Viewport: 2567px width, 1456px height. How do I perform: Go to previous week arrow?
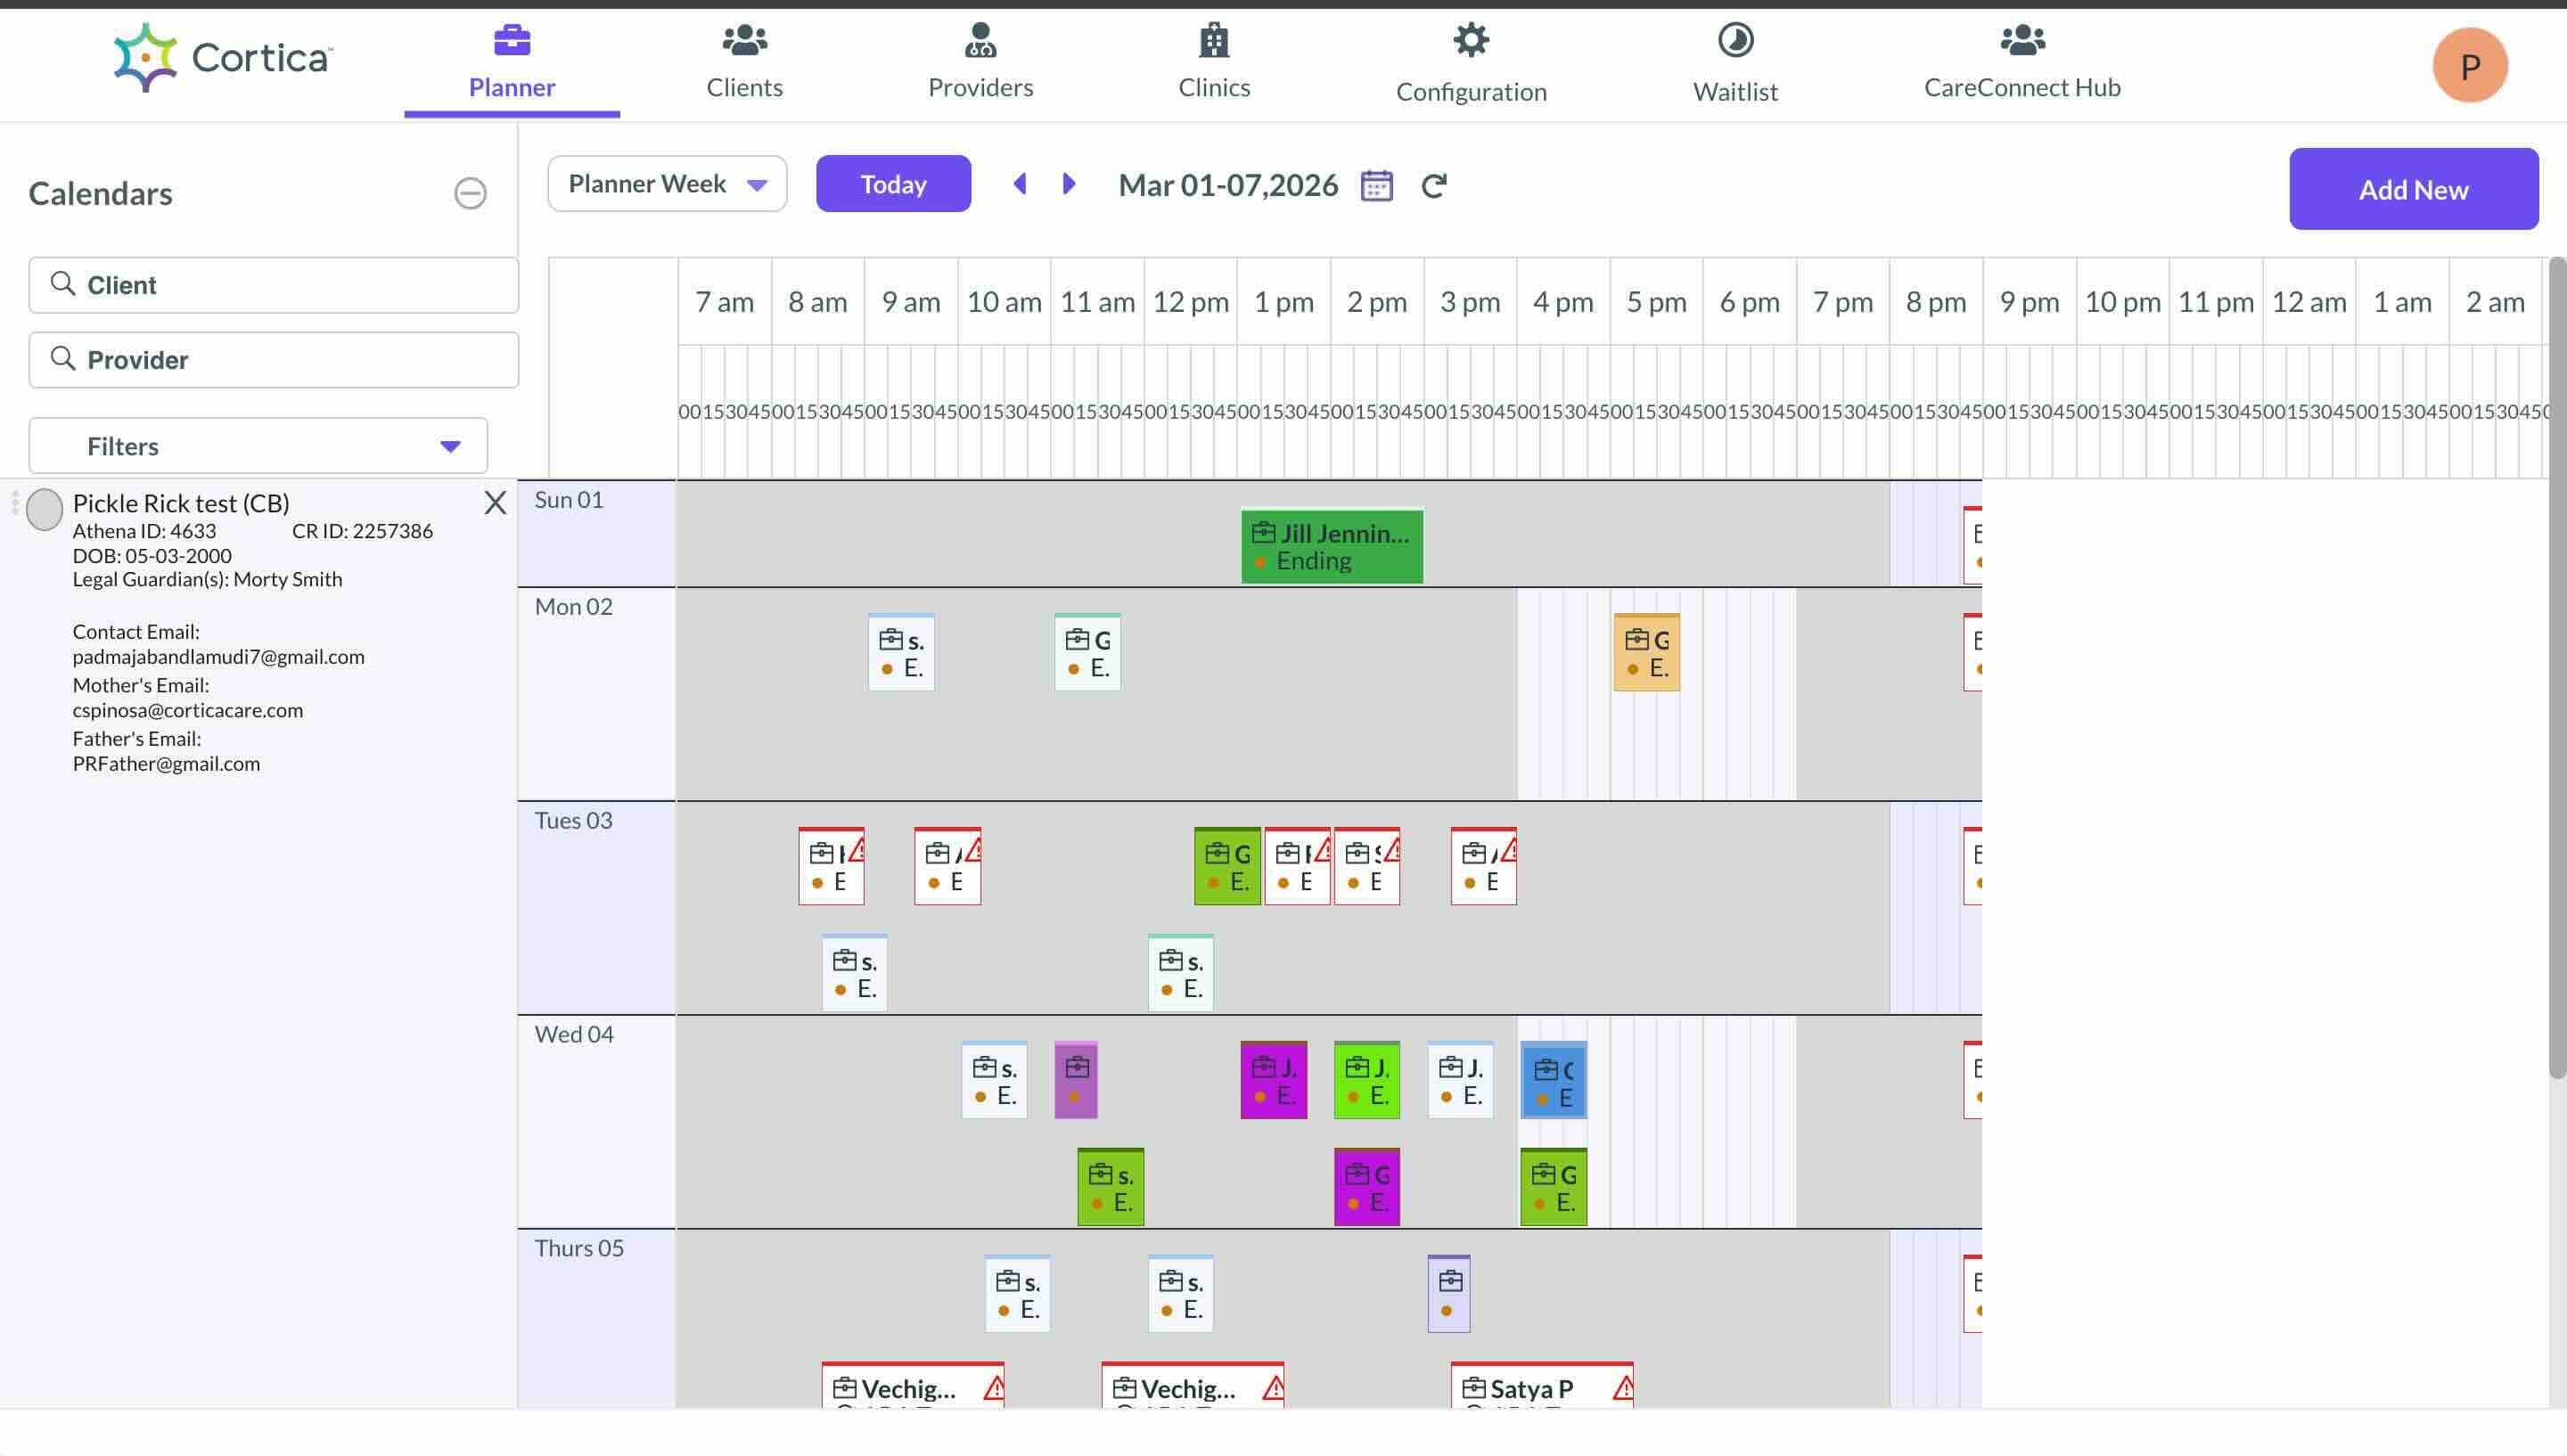pyautogui.click(x=1020, y=184)
